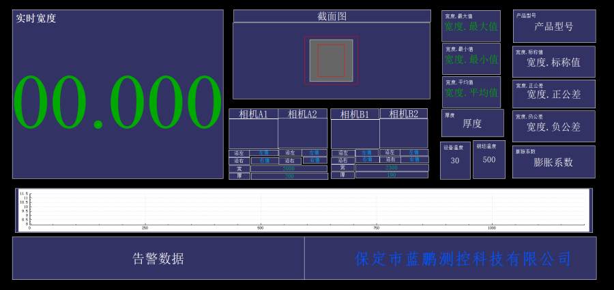Open the 相机A2 camera view panel

302,133
